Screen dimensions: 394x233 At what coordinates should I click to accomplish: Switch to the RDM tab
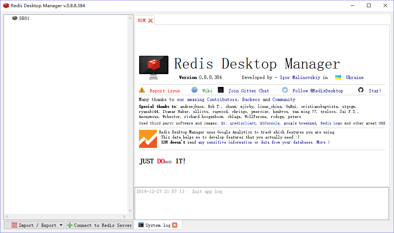[142, 21]
